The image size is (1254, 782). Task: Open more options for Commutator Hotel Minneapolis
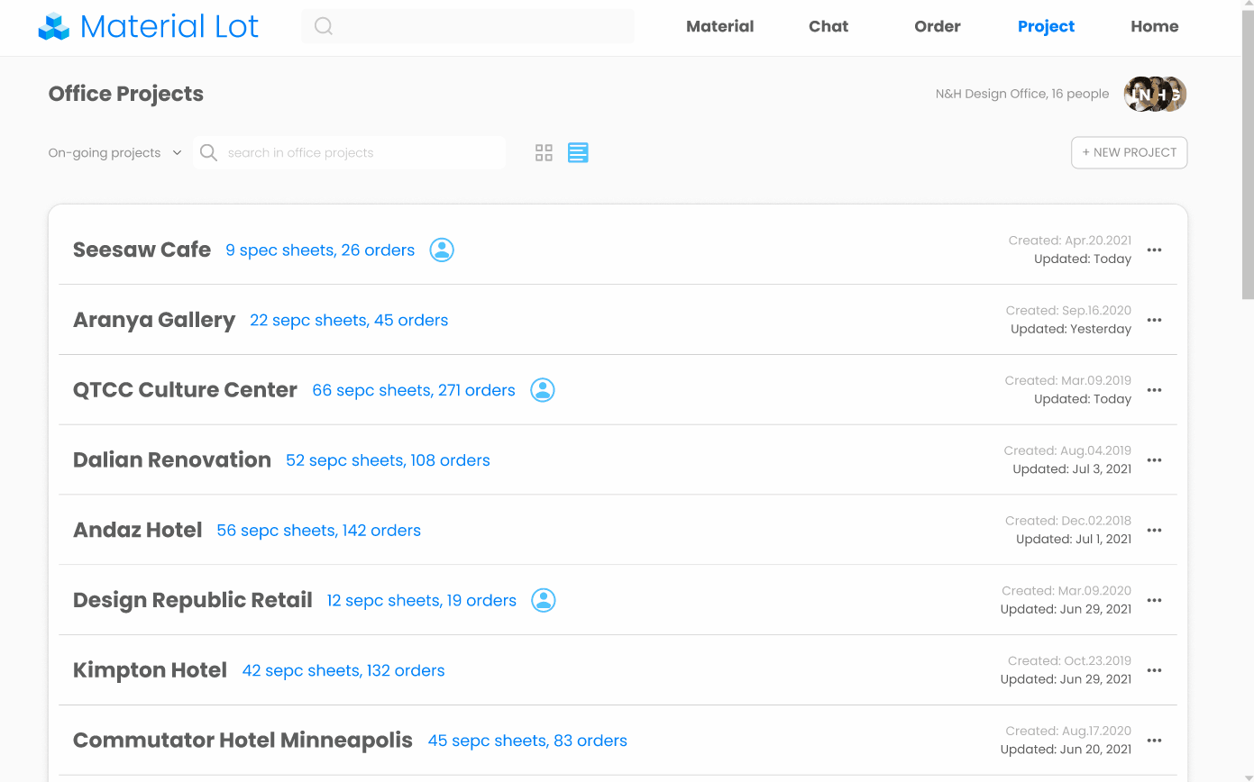coord(1154,741)
